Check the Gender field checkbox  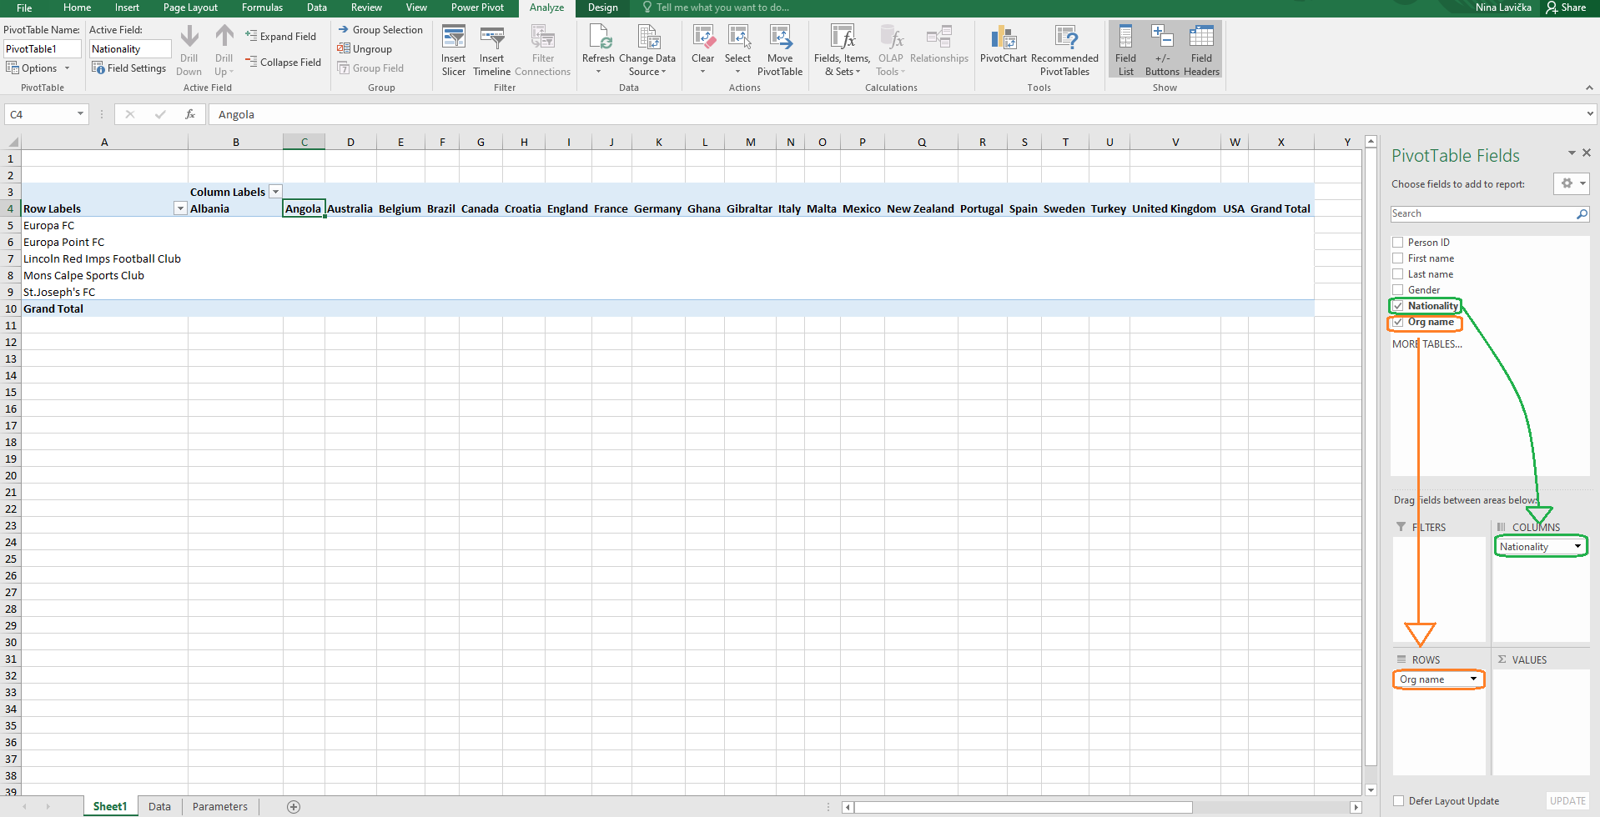click(x=1398, y=290)
